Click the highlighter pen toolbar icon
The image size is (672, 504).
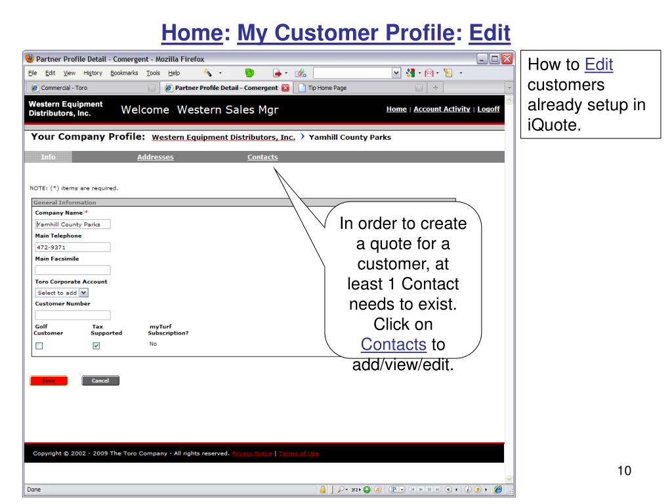click(x=301, y=73)
